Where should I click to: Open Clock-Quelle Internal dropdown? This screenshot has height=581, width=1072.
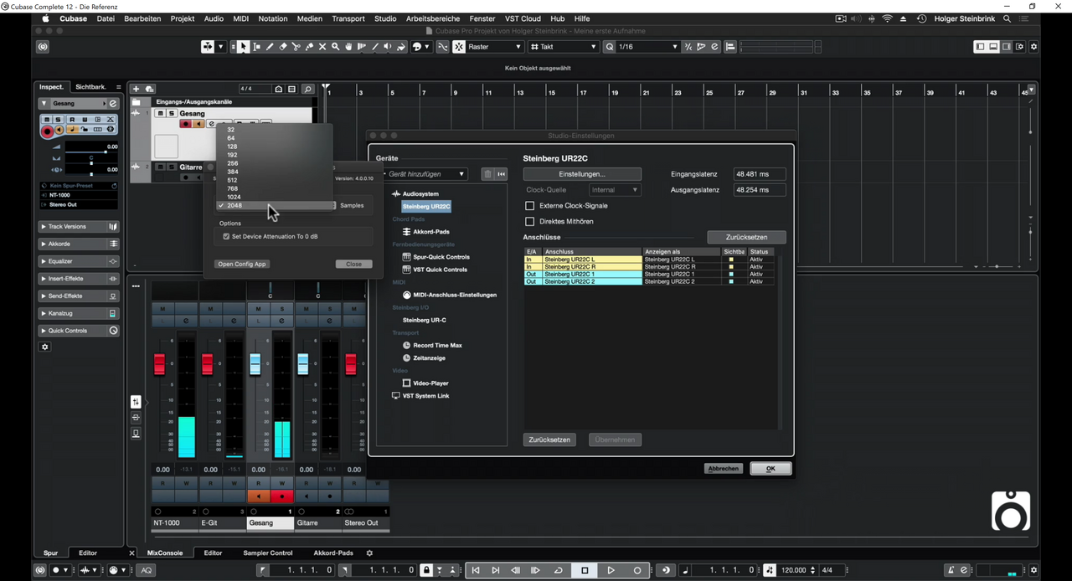click(616, 190)
